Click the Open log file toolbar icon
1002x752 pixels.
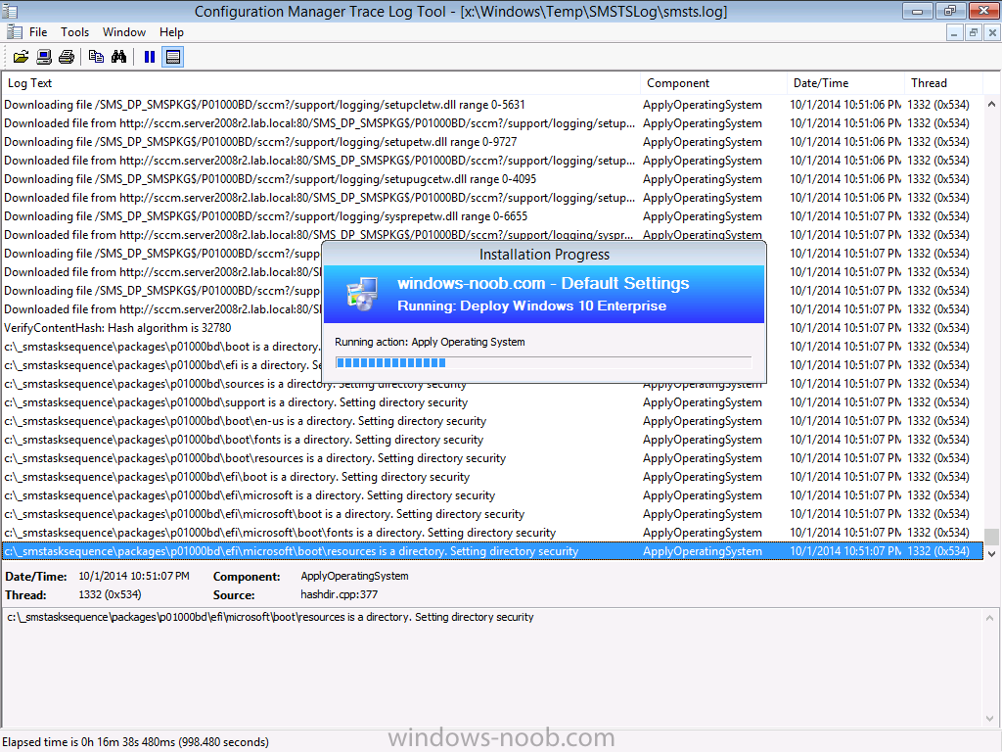point(22,57)
